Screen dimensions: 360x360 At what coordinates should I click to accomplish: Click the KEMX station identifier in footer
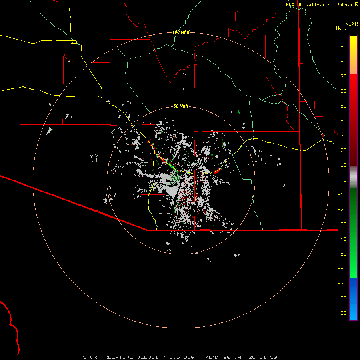212,357
